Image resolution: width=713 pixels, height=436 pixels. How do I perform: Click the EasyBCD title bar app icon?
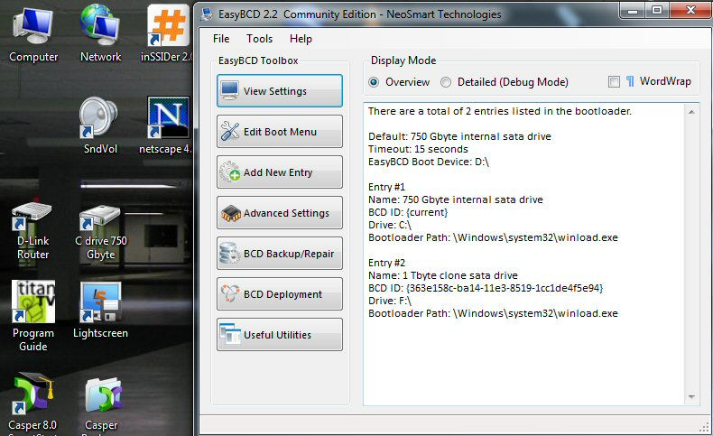pos(207,14)
